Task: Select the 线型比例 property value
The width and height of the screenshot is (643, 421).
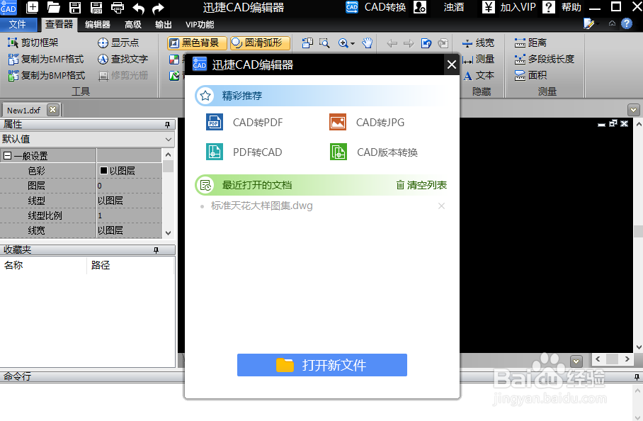Action: click(x=129, y=215)
